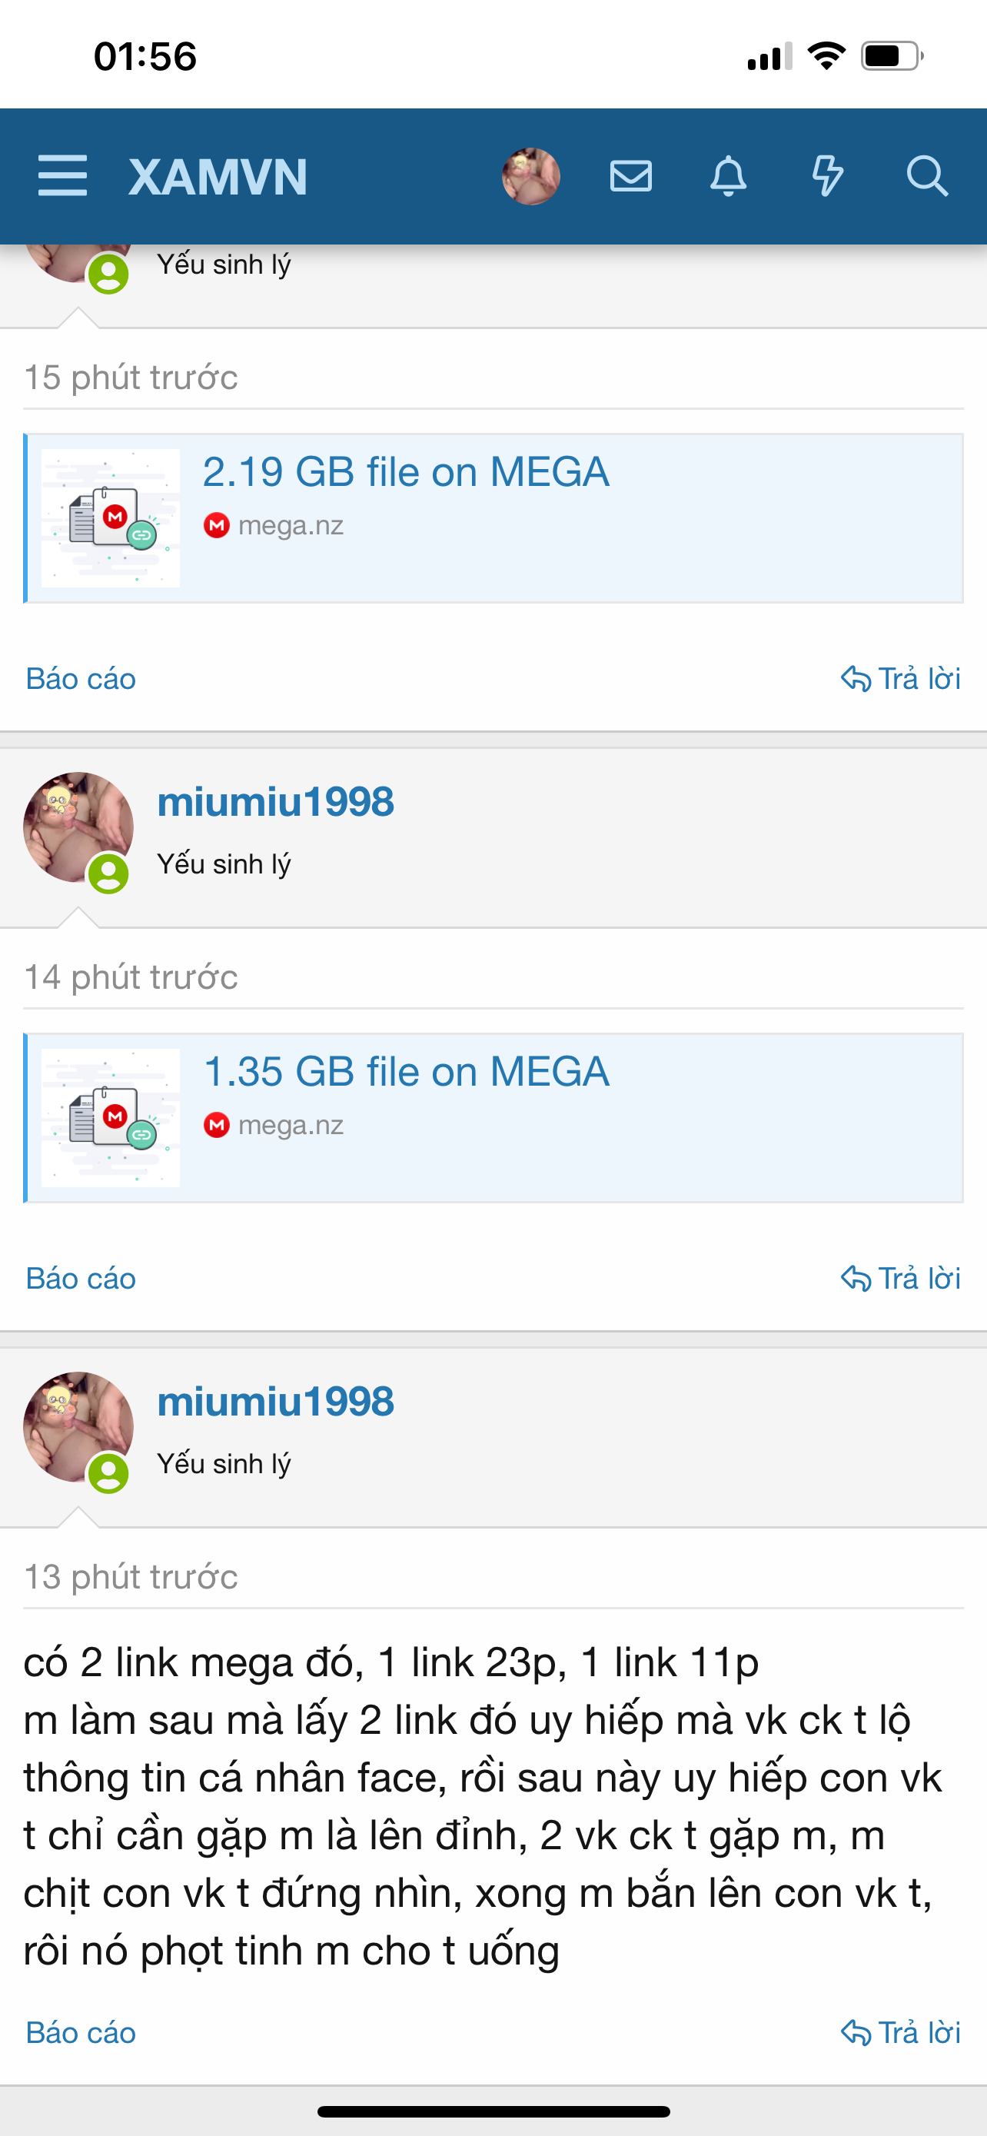Report the post from 13 phút trước
The width and height of the screenshot is (987, 2136).
81,2032
